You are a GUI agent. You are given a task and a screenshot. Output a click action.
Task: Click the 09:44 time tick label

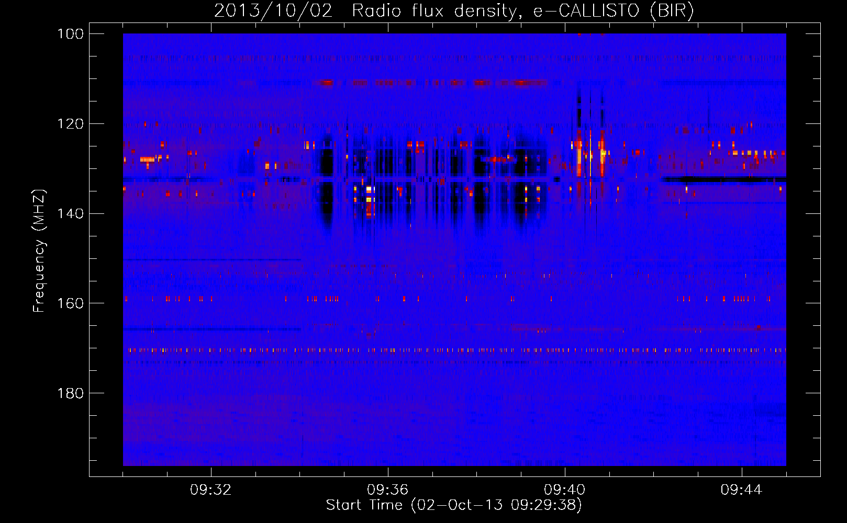pos(742,490)
